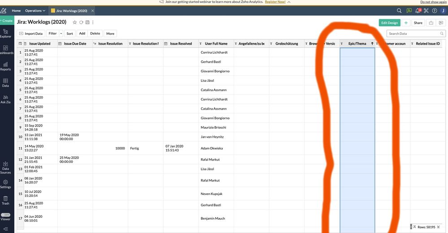This screenshot has height=233, width=448.
Task: Click the Zoho Analytics logo icon
Action: 4,11
